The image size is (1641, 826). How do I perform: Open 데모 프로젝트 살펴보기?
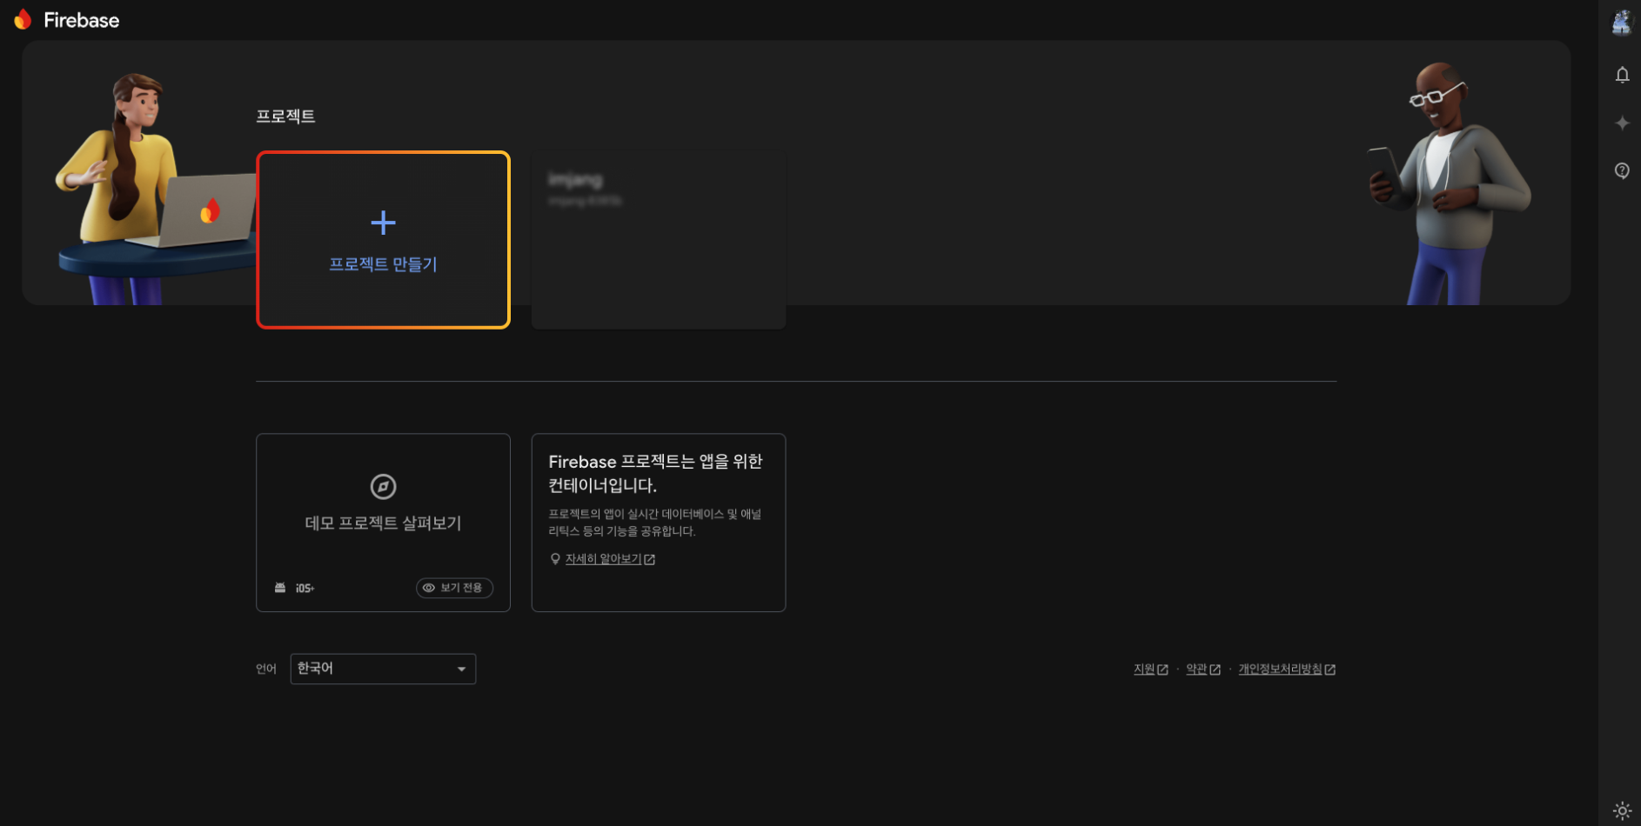pos(383,523)
